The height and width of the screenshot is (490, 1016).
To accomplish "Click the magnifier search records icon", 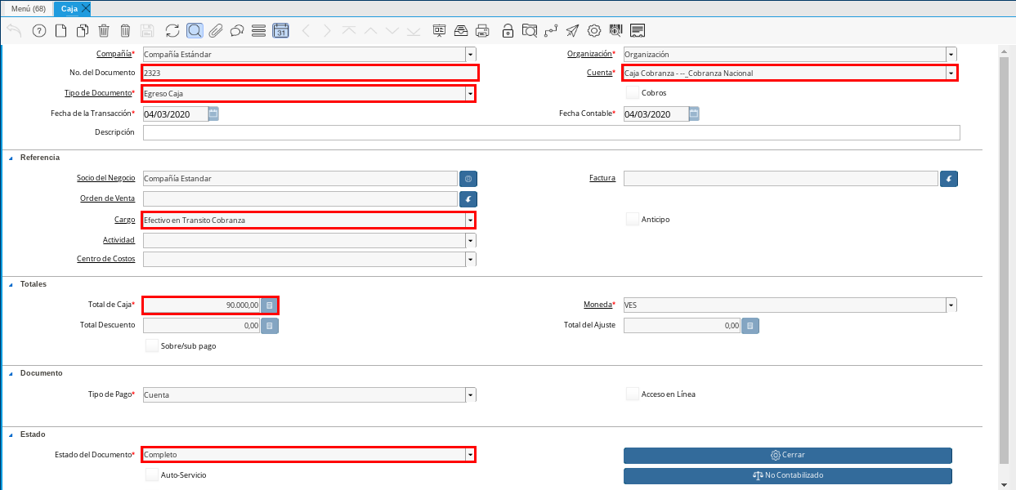I will point(195,31).
